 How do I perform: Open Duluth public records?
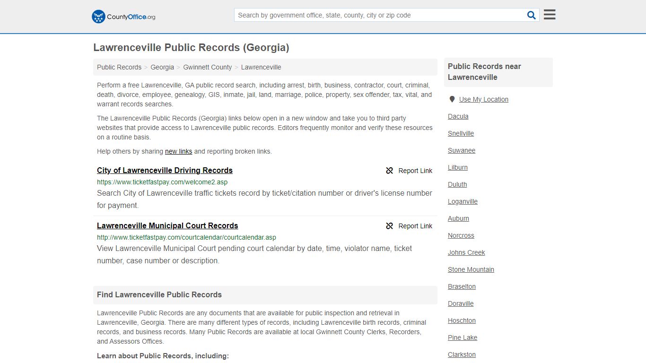(457, 184)
